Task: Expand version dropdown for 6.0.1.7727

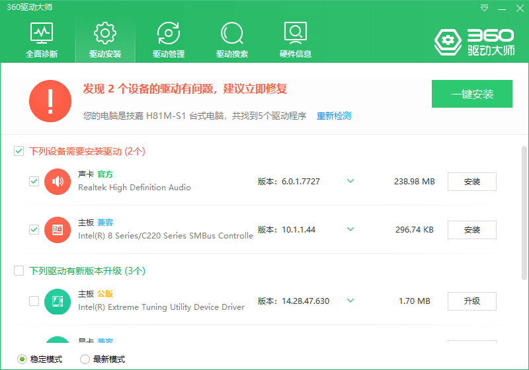Action: (350, 181)
